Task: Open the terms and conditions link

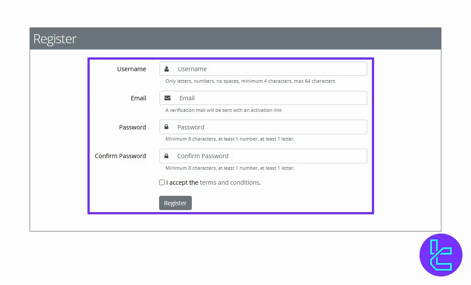Action: [x=229, y=183]
